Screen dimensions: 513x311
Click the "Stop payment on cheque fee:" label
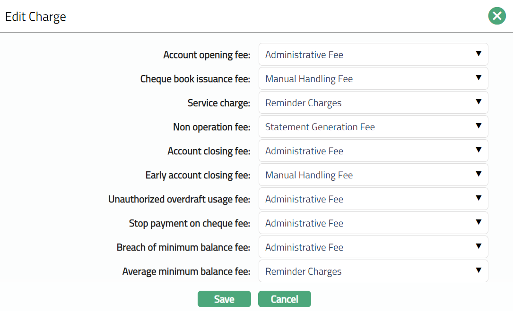tap(189, 224)
